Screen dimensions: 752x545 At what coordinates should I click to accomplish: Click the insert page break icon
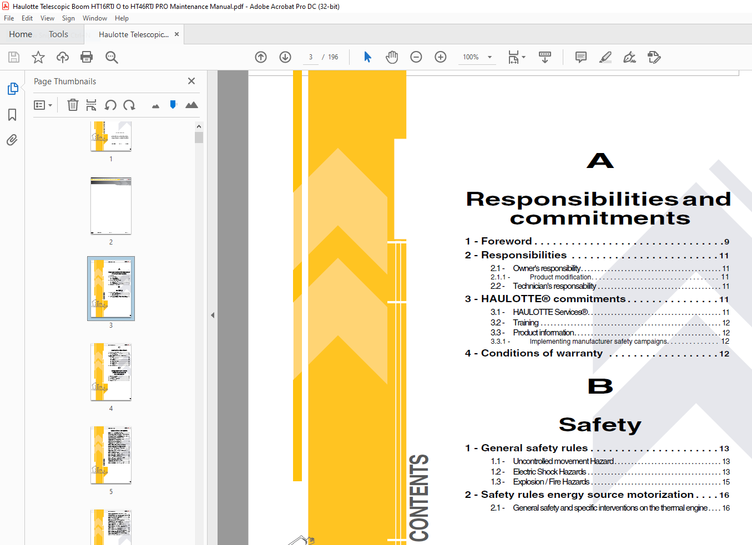point(92,105)
